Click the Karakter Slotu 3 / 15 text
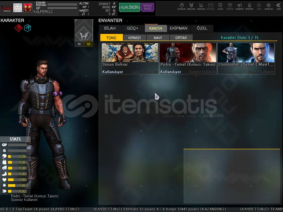 [x=240, y=38]
